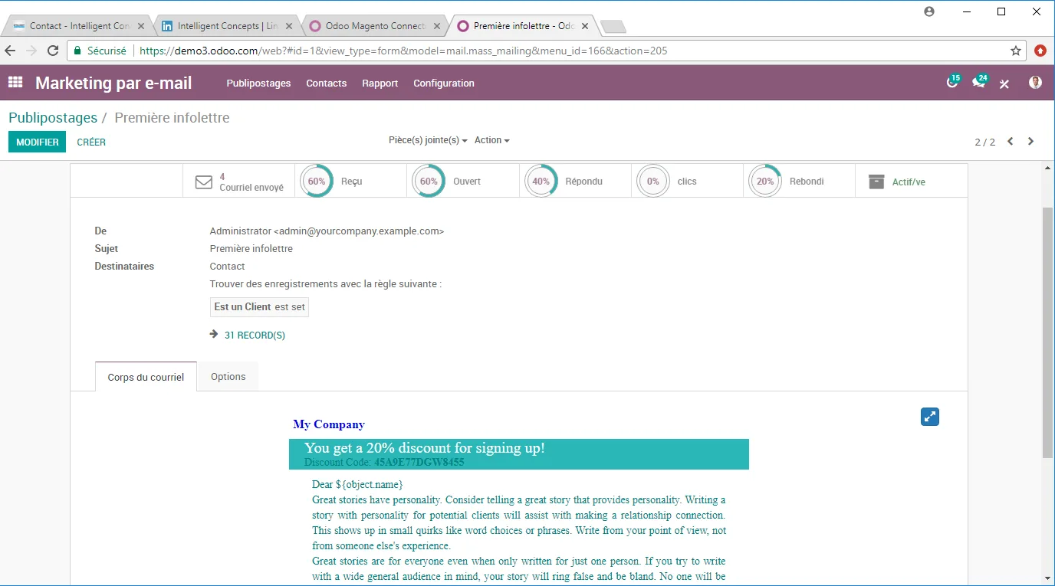Open a new browser tab
Viewport: 1055px width, 586px height.
(613, 27)
